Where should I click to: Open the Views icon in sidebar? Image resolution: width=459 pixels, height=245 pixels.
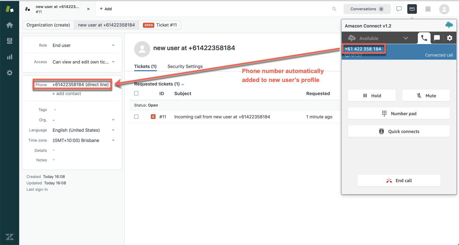click(x=10, y=41)
